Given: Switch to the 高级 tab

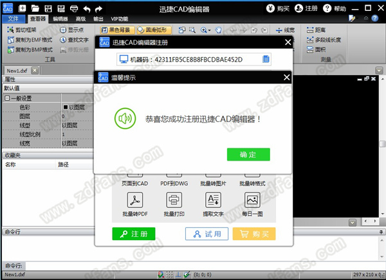Looking at the screenshot, I should coord(81,19).
